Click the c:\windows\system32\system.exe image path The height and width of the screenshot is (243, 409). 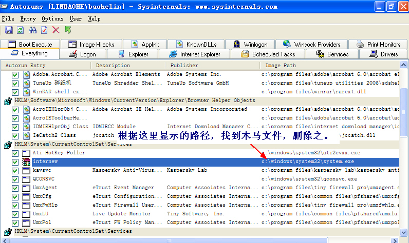[x=308, y=161]
